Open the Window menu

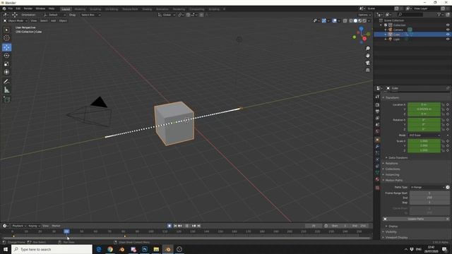(40, 8)
